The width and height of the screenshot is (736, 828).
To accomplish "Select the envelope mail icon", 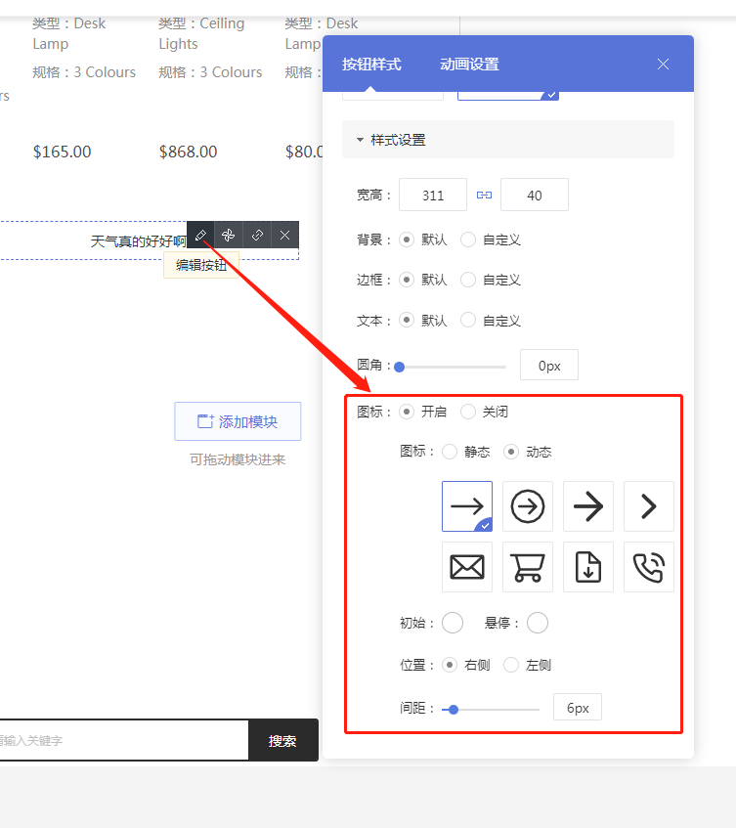I will 467,567.
